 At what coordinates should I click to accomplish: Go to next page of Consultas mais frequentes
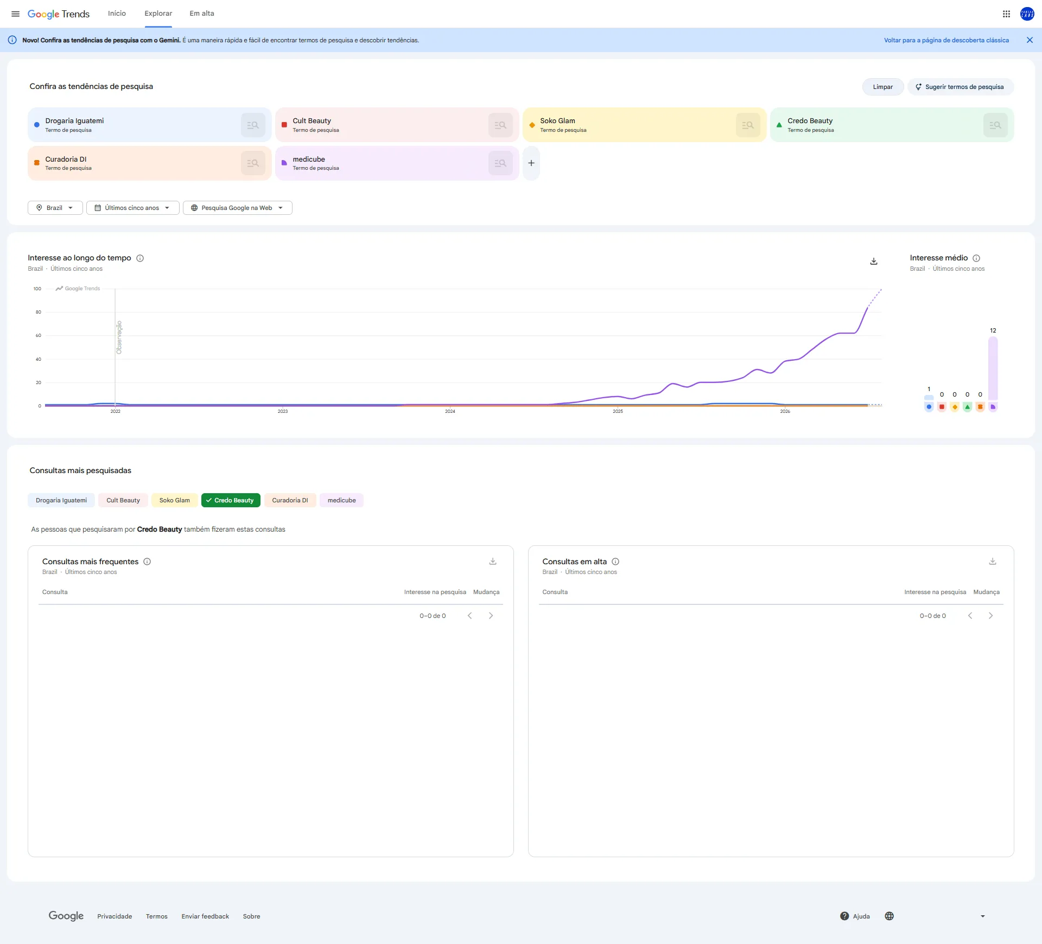pyautogui.click(x=491, y=616)
